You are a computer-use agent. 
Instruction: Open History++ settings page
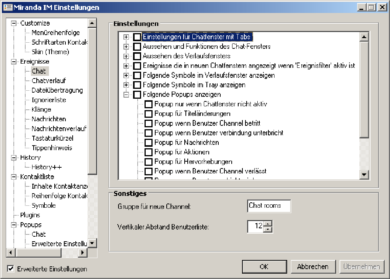click(x=47, y=167)
